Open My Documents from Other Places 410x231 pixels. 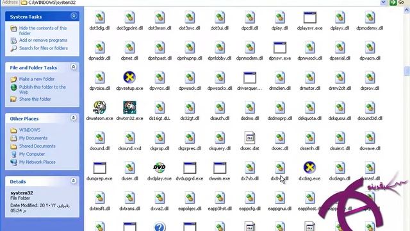point(33,138)
